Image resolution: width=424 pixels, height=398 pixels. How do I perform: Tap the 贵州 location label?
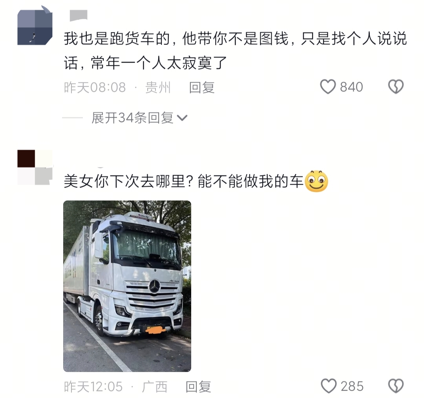click(158, 88)
